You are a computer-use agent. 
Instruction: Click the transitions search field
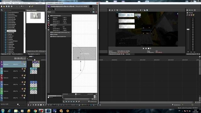click(x=14, y=10)
